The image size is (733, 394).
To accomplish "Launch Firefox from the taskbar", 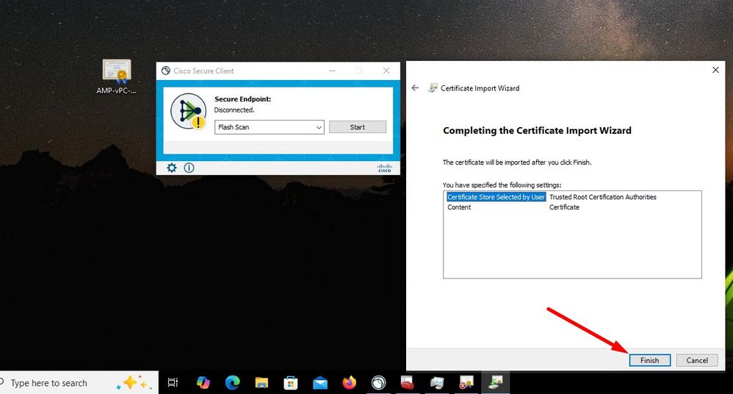I will [349, 383].
